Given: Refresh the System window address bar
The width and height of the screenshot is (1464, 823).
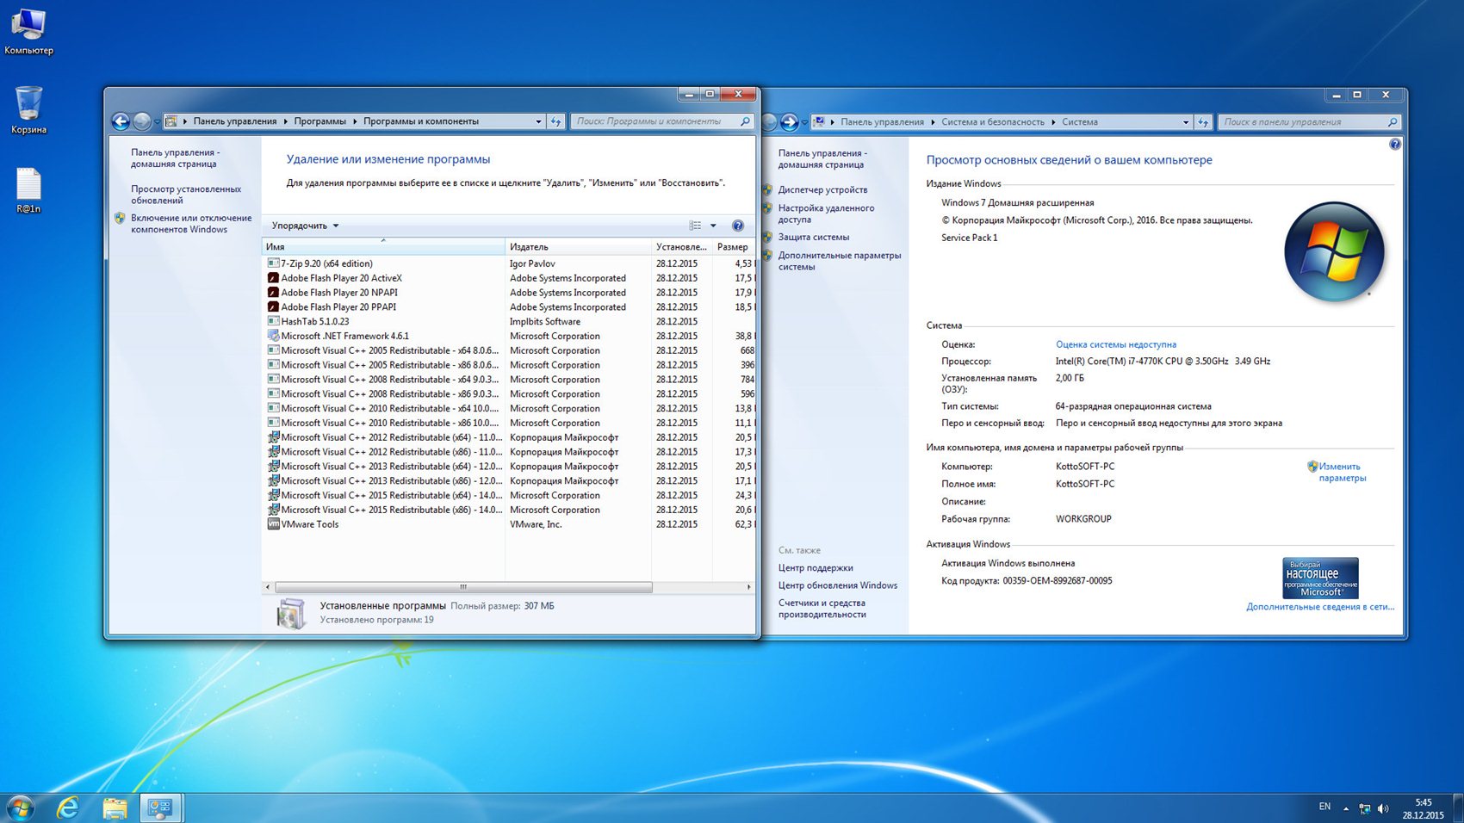Looking at the screenshot, I should point(1204,122).
